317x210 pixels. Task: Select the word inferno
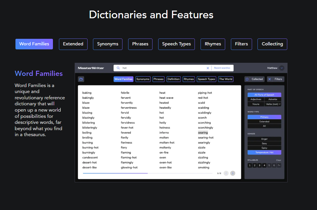pos(164,133)
